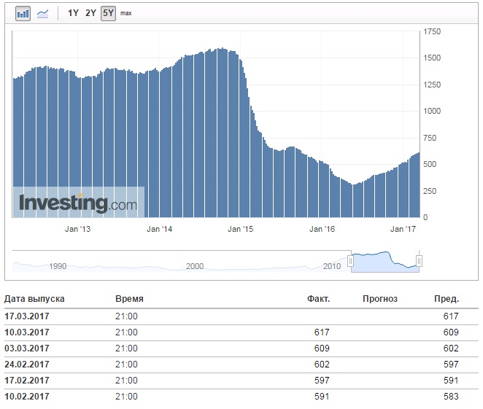
Task: Select the 1Y time range
Action: point(73,13)
